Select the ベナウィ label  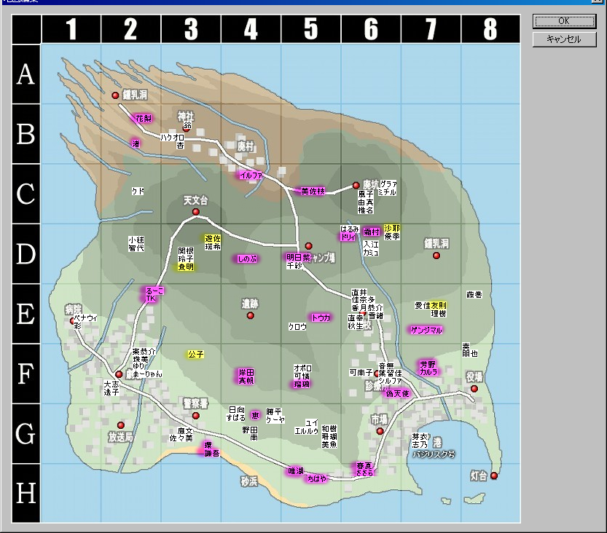click(x=85, y=318)
